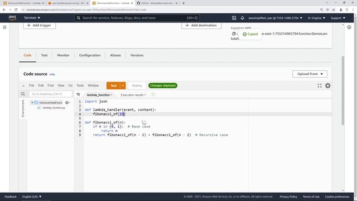Image resolution: width=357 pixels, height=201 pixels.
Task: Click the orange Test button
Action: 113,85
